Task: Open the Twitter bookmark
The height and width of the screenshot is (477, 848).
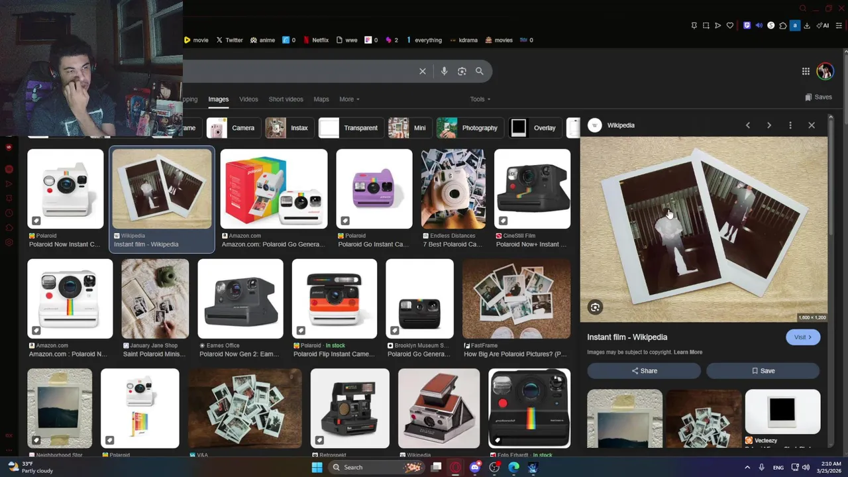Action: pyautogui.click(x=230, y=40)
